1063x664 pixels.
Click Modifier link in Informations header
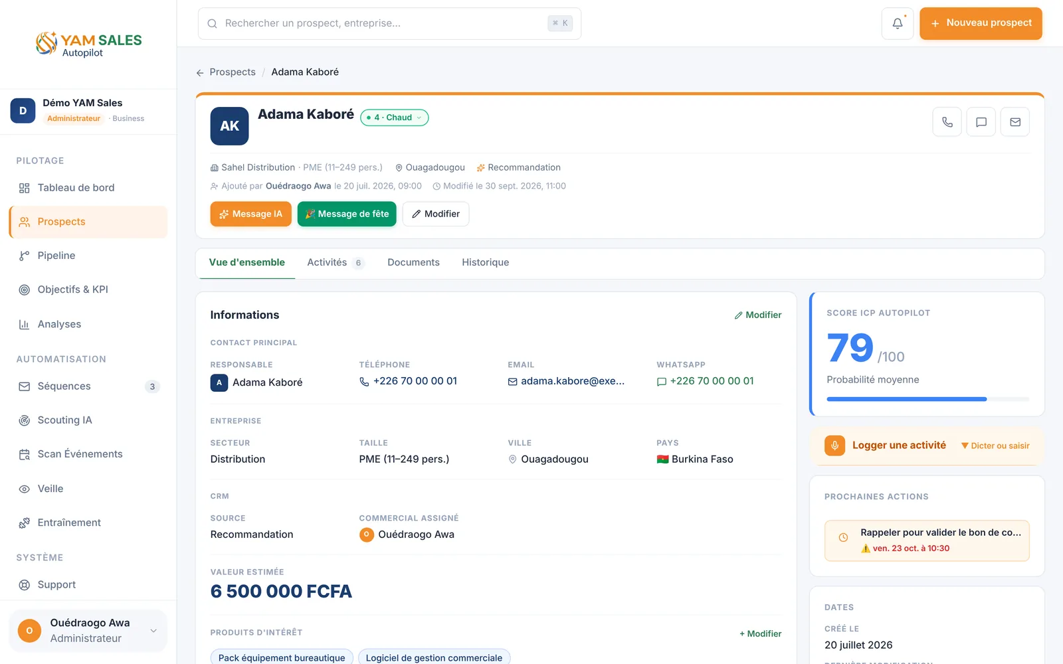click(x=758, y=315)
